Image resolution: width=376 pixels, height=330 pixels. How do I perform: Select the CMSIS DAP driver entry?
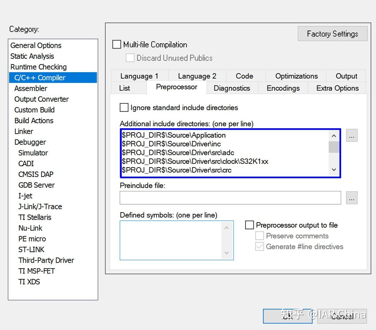pos(36,174)
